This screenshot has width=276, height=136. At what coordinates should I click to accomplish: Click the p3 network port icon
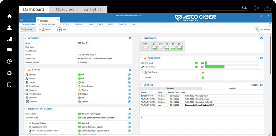coord(167,48)
